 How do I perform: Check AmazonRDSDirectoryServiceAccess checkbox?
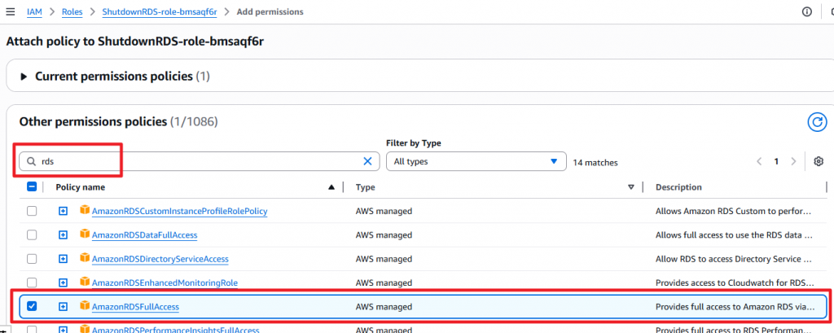point(32,259)
